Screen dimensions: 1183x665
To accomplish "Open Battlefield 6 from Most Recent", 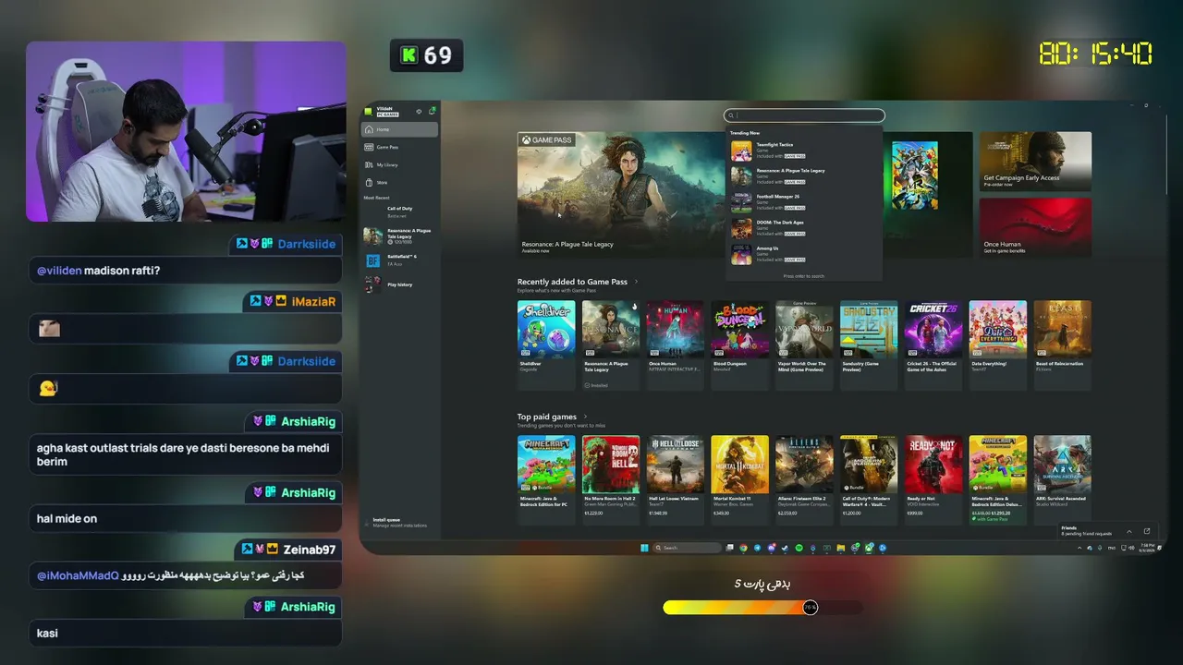I will click(399, 260).
